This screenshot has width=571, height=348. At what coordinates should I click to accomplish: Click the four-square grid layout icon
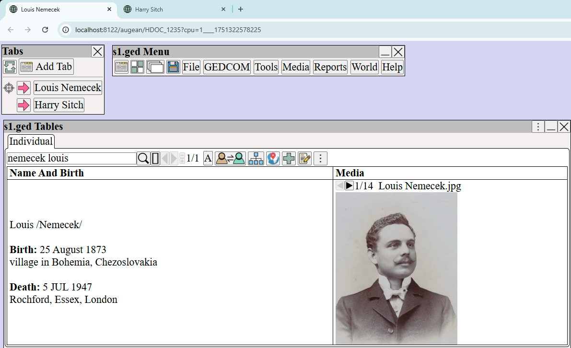point(138,67)
